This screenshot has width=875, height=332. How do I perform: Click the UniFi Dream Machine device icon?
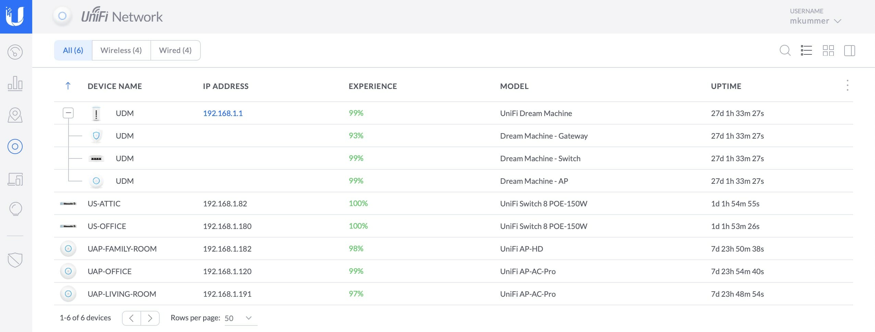point(96,113)
